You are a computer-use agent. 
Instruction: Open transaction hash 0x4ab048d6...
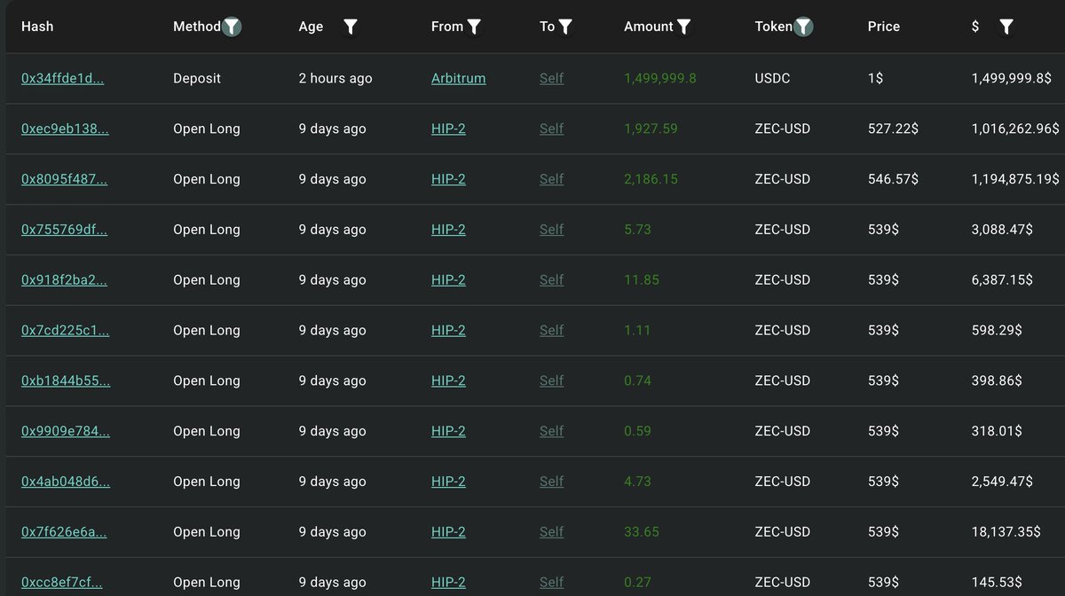point(66,482)
